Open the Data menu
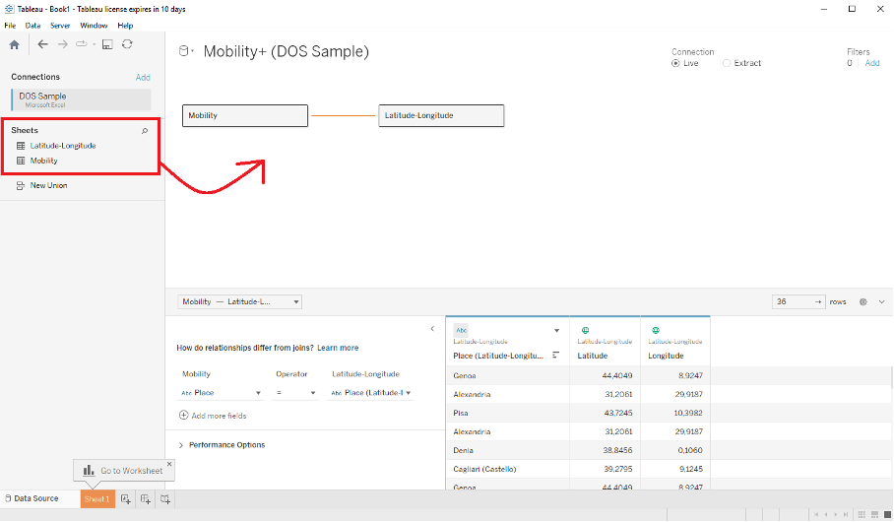 tap(33, 26)
